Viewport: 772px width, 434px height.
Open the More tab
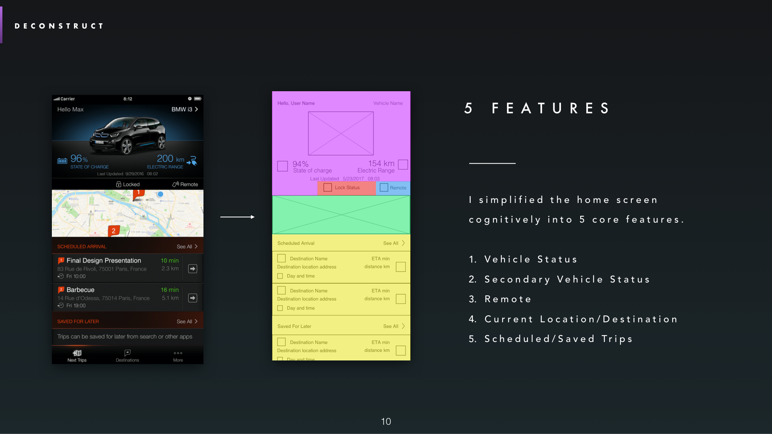pyautogui.click(x=178, y=356)
